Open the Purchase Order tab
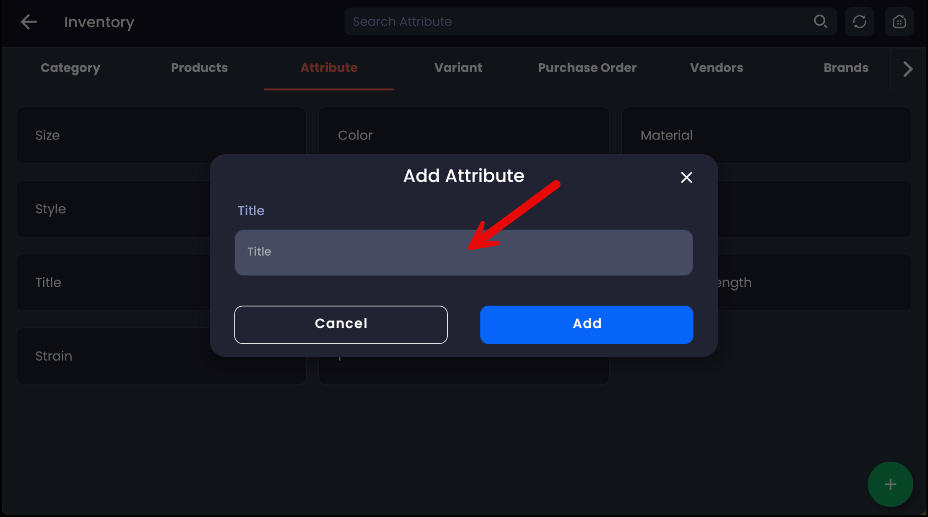928x517 pixels. (587, 68)
